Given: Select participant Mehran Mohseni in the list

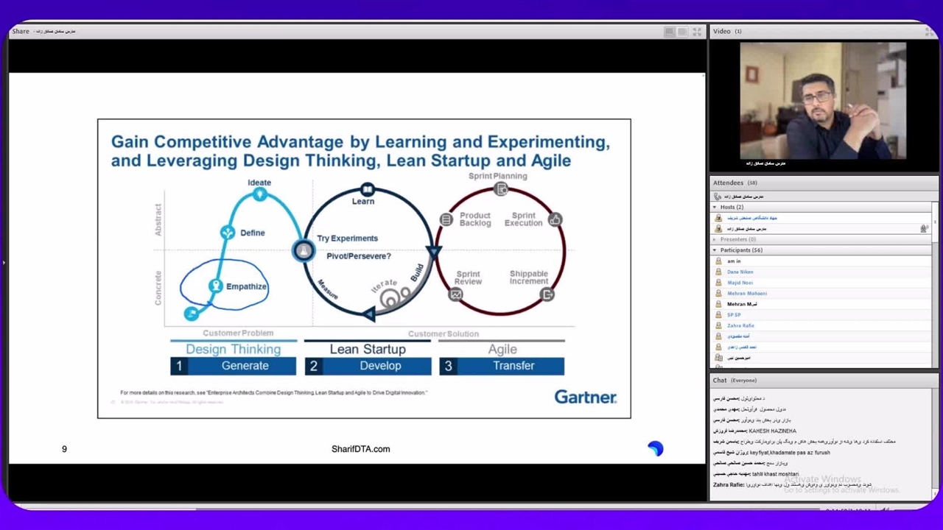Looking at the screenshot, I should tap(747, 293).
